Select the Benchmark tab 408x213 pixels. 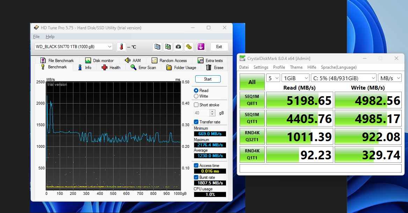(x=54, y=67)
